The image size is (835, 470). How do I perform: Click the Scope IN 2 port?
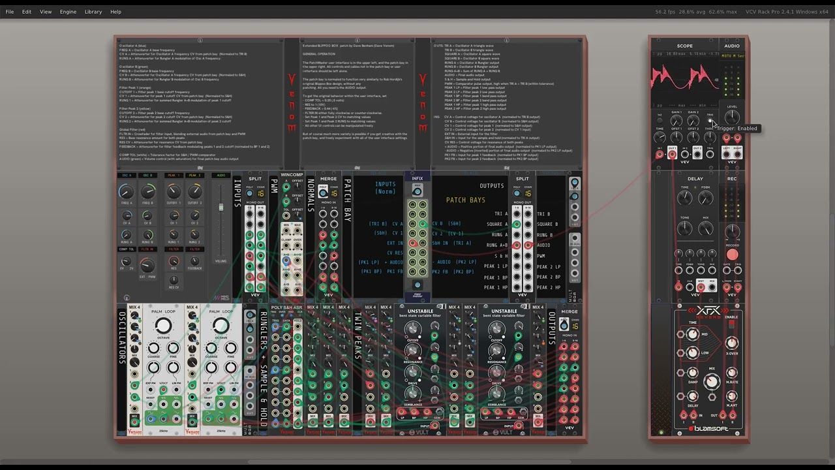[x=685, y=154]
